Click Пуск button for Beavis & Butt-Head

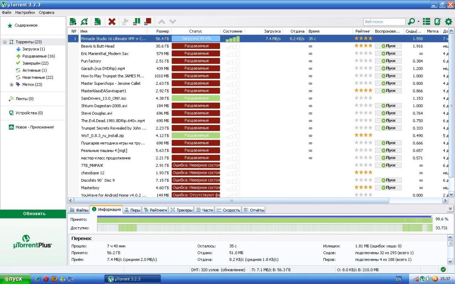coord(388,46)
